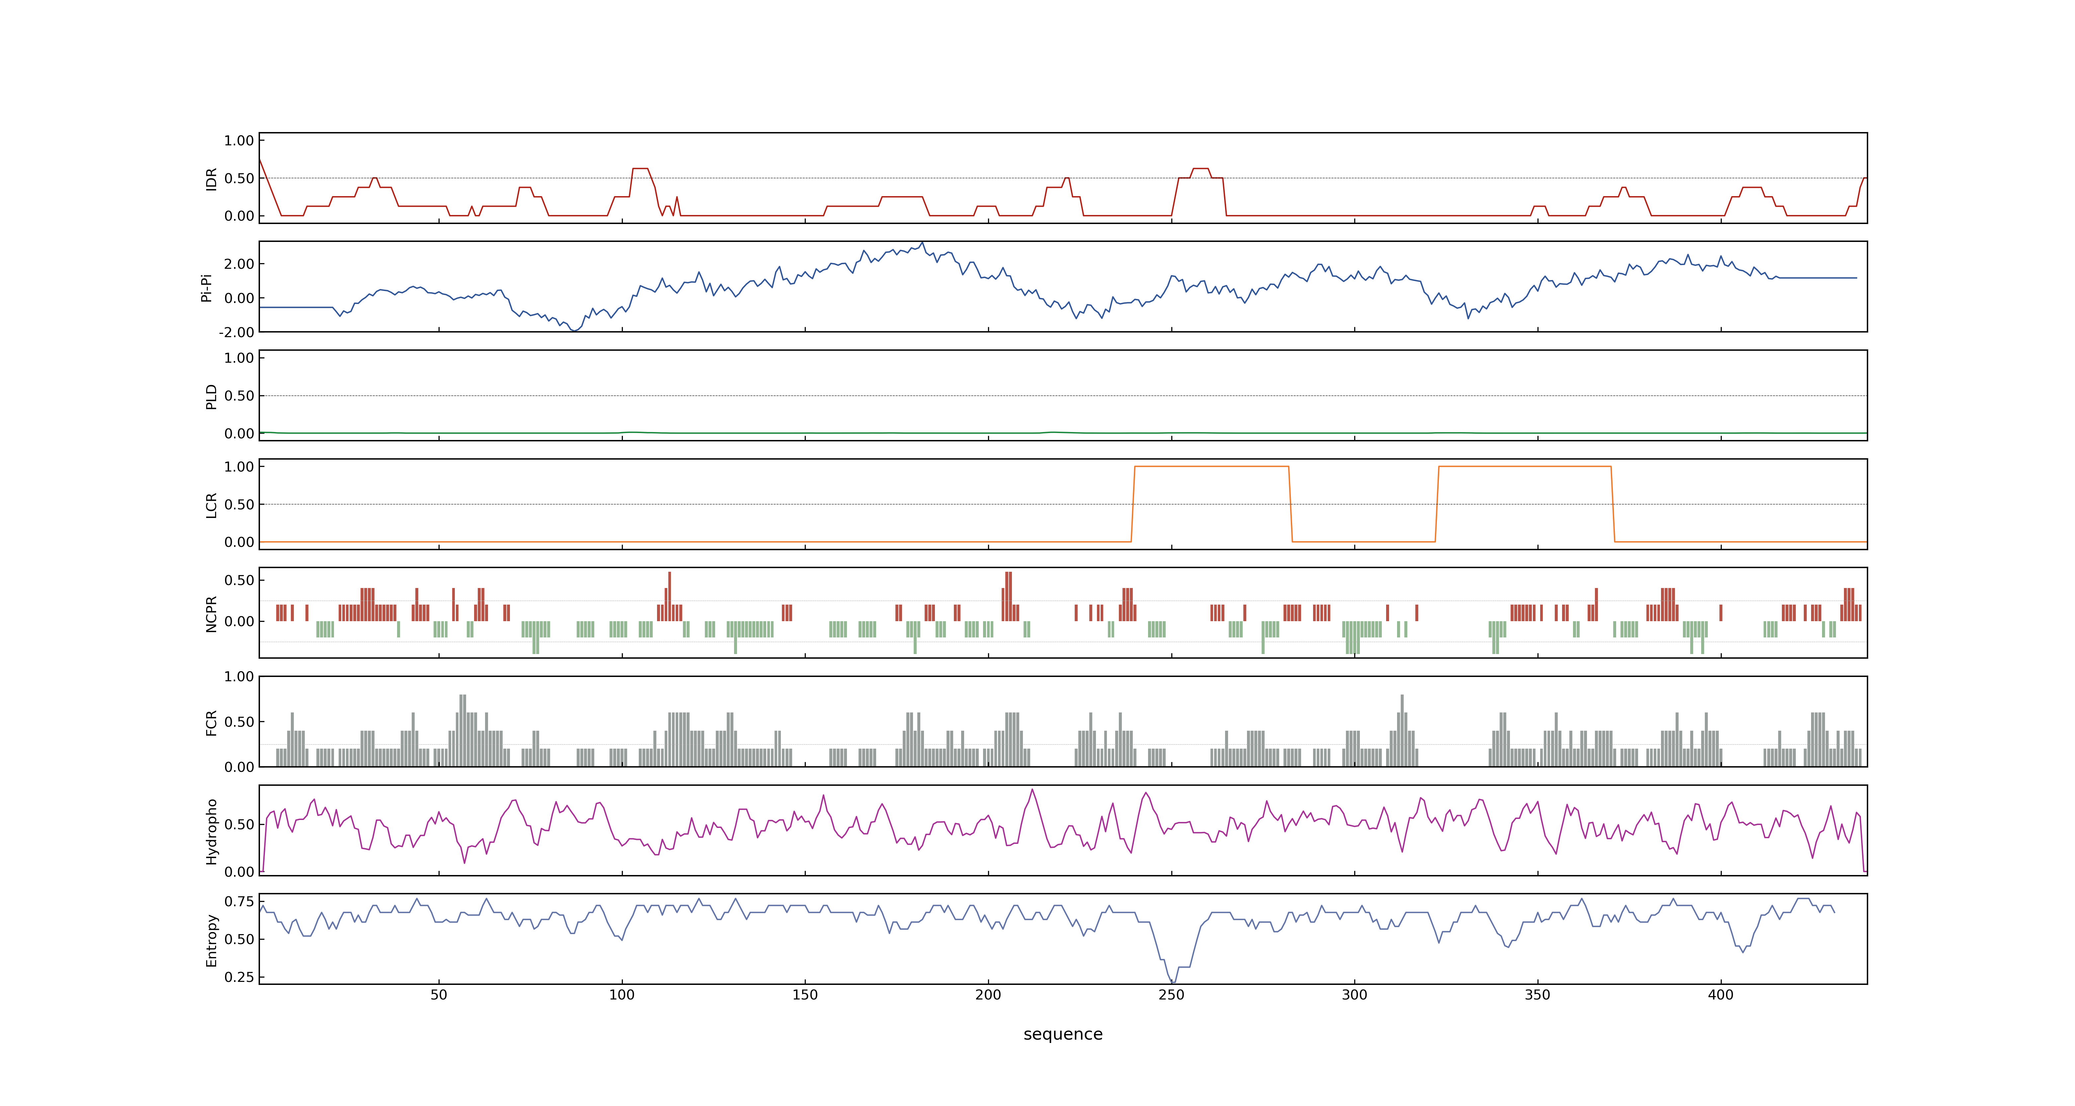Click the Hydropho axis label
The image size is (2075, 1106).
coord(212,832)
